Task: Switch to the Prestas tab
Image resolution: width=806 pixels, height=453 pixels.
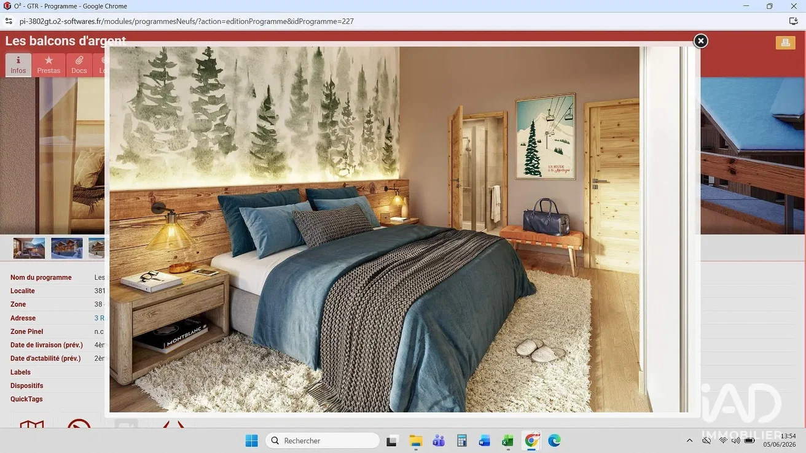Action: tap(49, 65)
